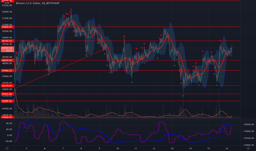256x151 pixels.
Task: Click the 49500.00 price axis value
Action: tap(7, 44)
